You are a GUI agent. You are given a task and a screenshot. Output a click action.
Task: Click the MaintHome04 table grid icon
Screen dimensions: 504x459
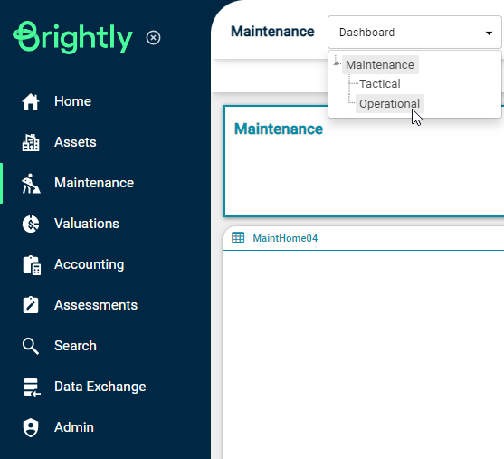238,238
